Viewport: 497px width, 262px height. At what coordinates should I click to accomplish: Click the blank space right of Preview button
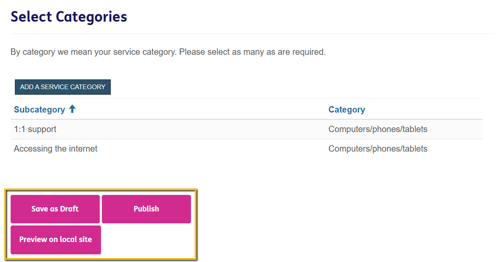(146, 240)
